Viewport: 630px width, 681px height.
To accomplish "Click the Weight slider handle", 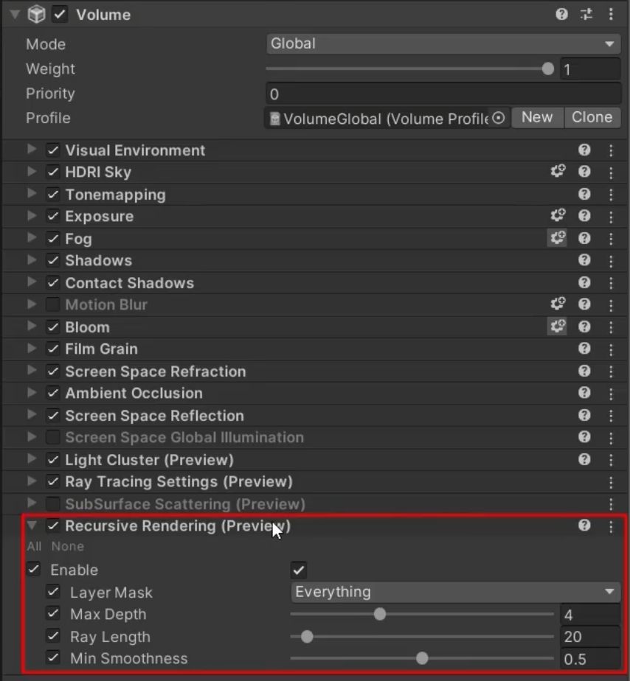I will pos(548,69).
